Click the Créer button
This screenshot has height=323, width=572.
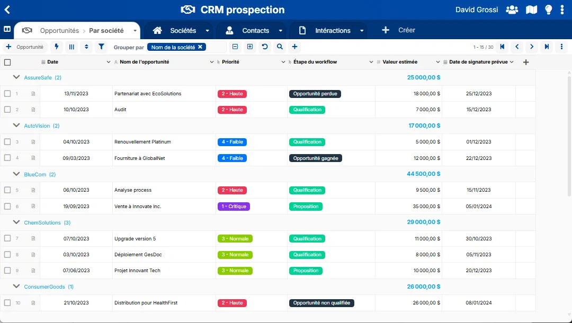398,30
